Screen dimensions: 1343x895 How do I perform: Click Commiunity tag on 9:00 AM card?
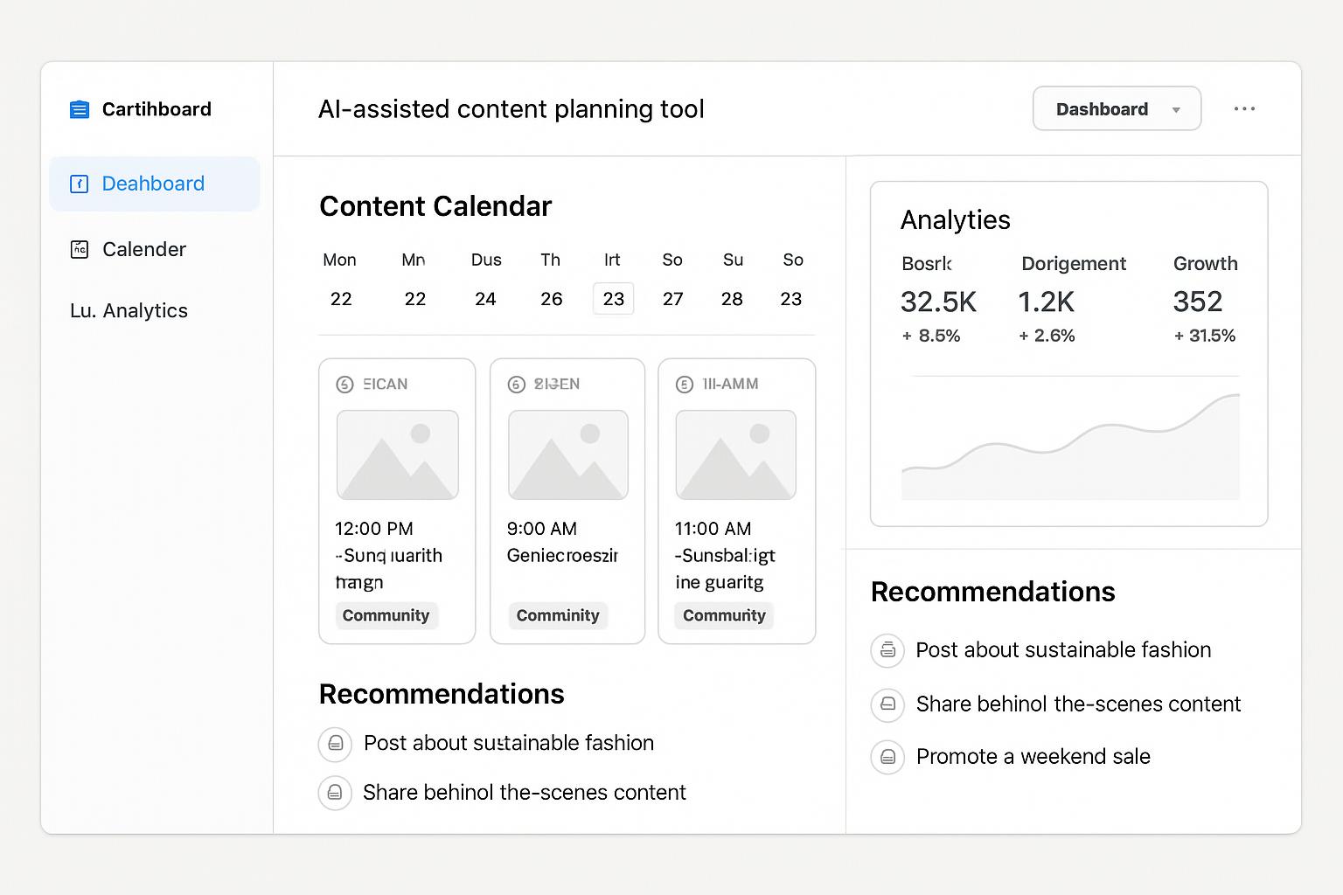tap(558, 615)
